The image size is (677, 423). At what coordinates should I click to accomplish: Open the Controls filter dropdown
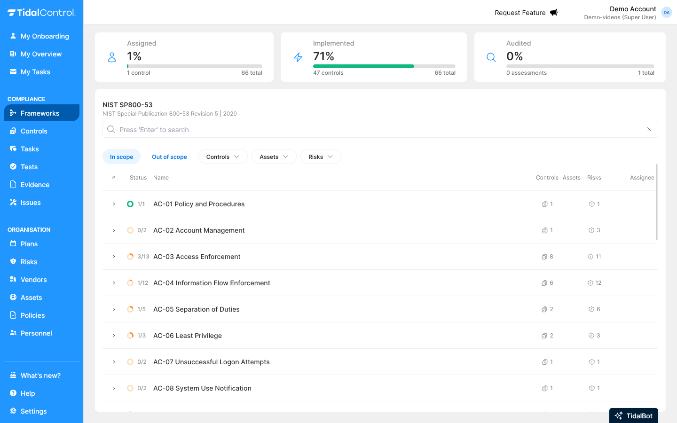223,157
